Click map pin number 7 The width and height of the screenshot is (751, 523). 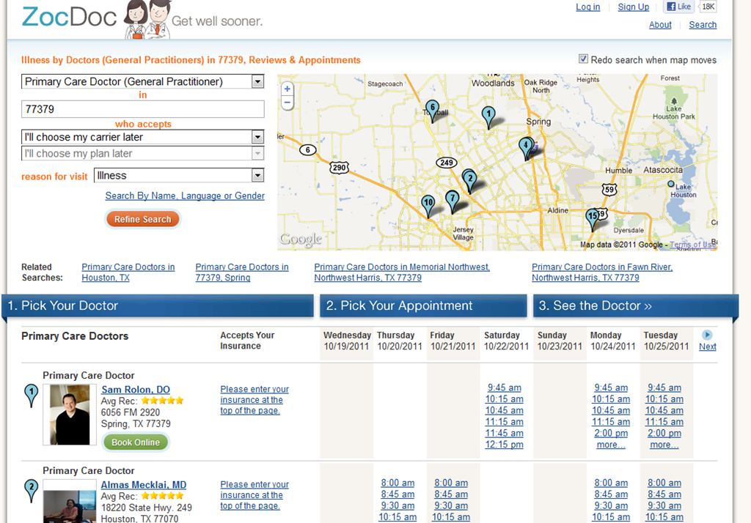[x=452, y=201]
